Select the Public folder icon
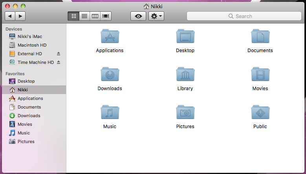Screen dimensions: 306x174 (x=260, y=112)
